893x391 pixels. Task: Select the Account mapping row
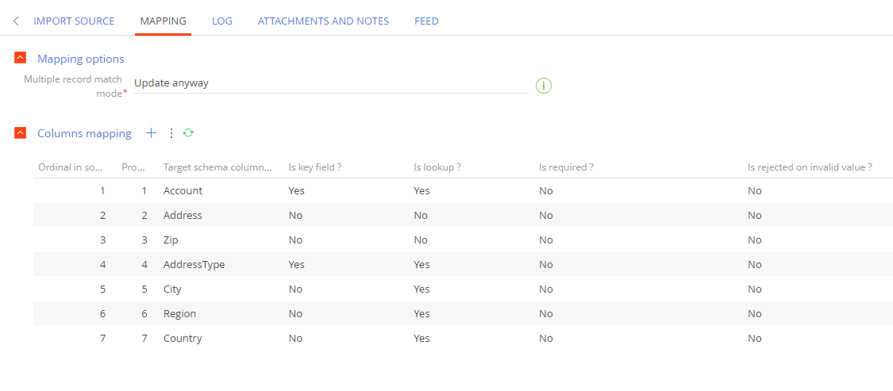(463, 190)
